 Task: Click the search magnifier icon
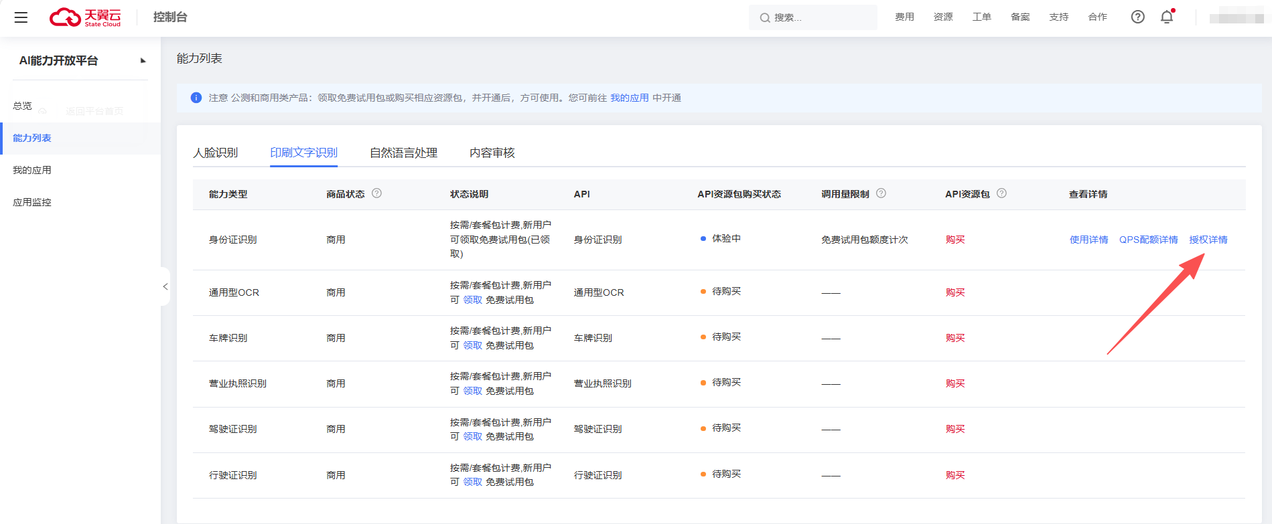(764, 18)
